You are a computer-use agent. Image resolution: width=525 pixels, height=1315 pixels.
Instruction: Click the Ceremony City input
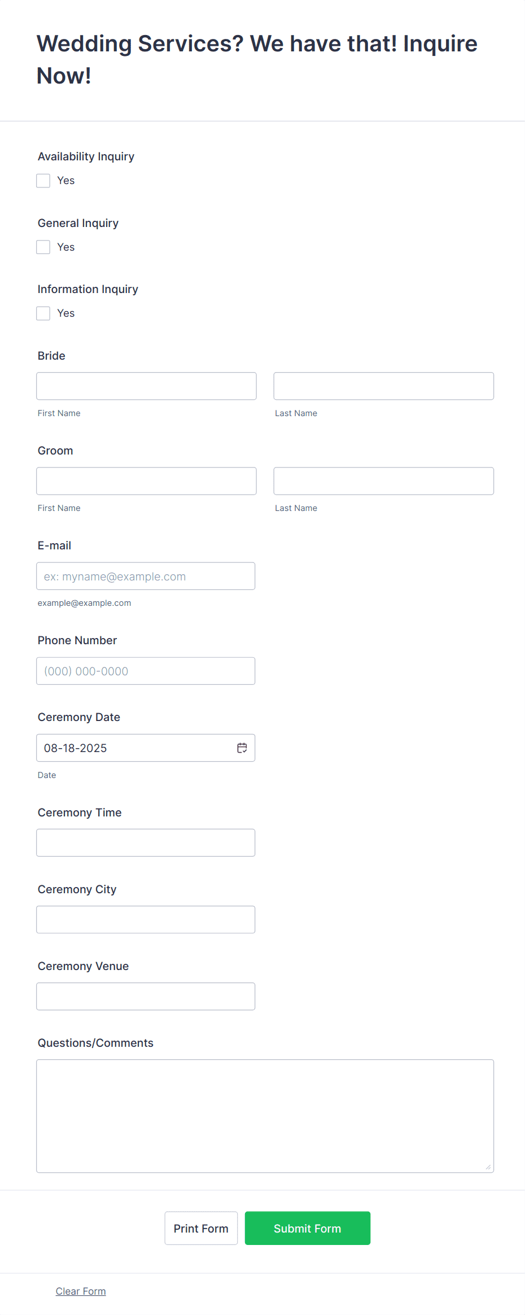[146, 919]
